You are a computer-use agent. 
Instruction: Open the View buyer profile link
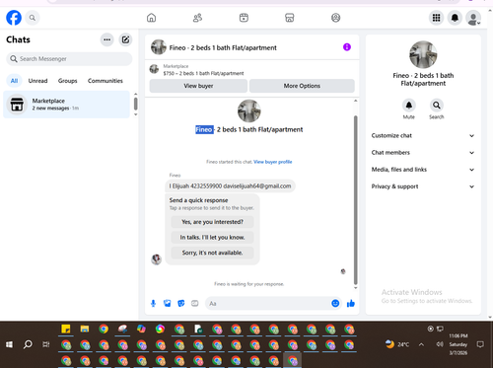(273, 162)
